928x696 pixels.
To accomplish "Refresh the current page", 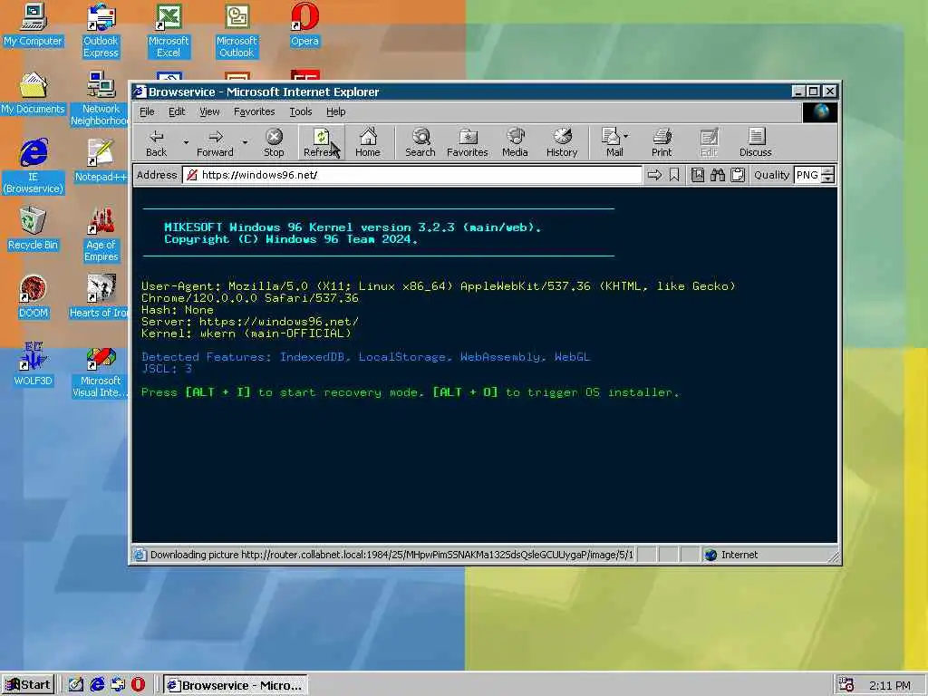I will (x=320, y=142).
